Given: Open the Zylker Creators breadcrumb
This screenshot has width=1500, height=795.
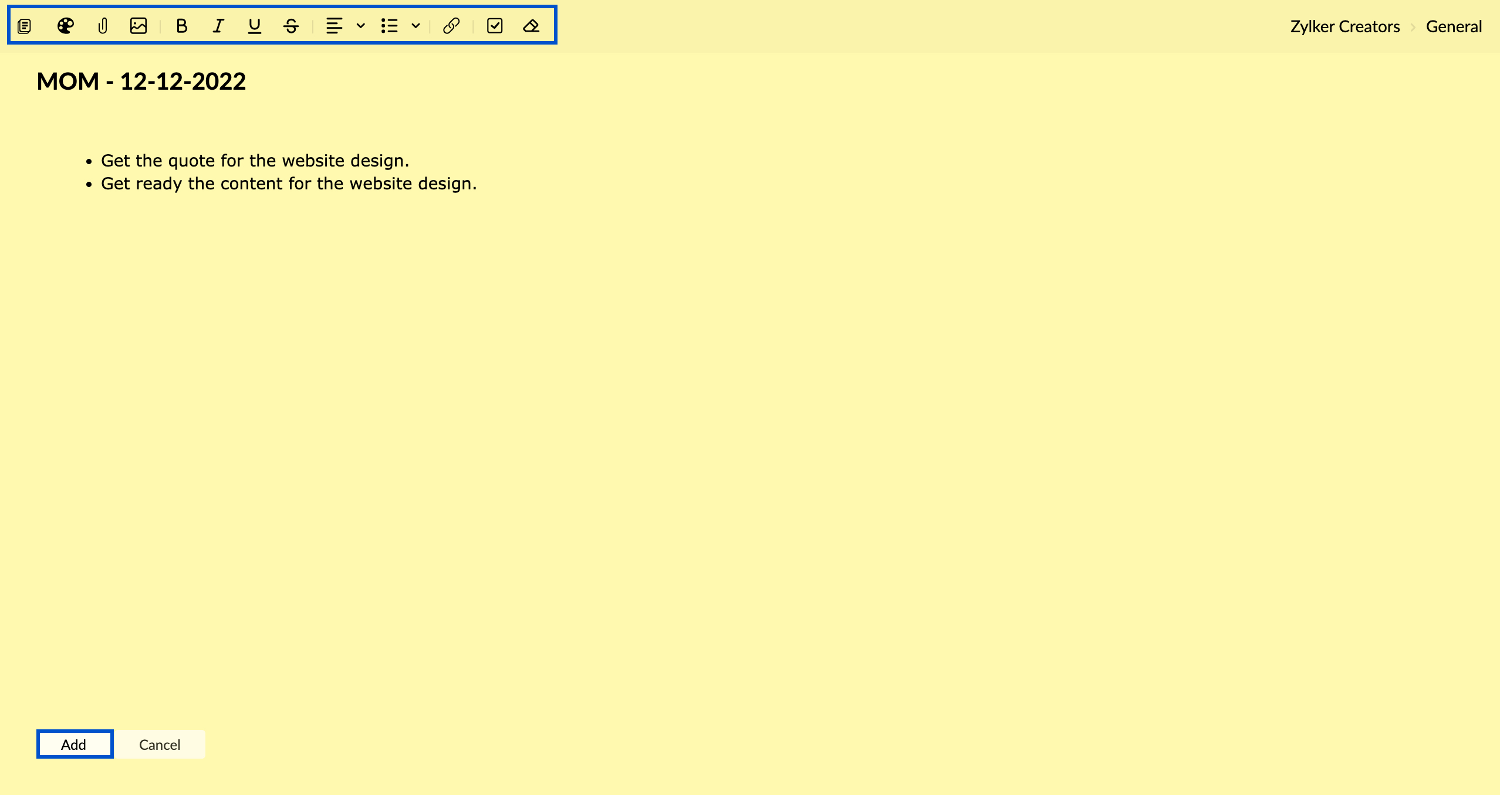Looking at the screenshot, I should click(1344, 27).
